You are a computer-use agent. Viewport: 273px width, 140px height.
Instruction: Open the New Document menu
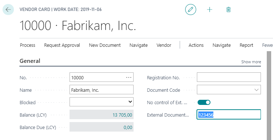pyautogui.click(x=105, y=45)
